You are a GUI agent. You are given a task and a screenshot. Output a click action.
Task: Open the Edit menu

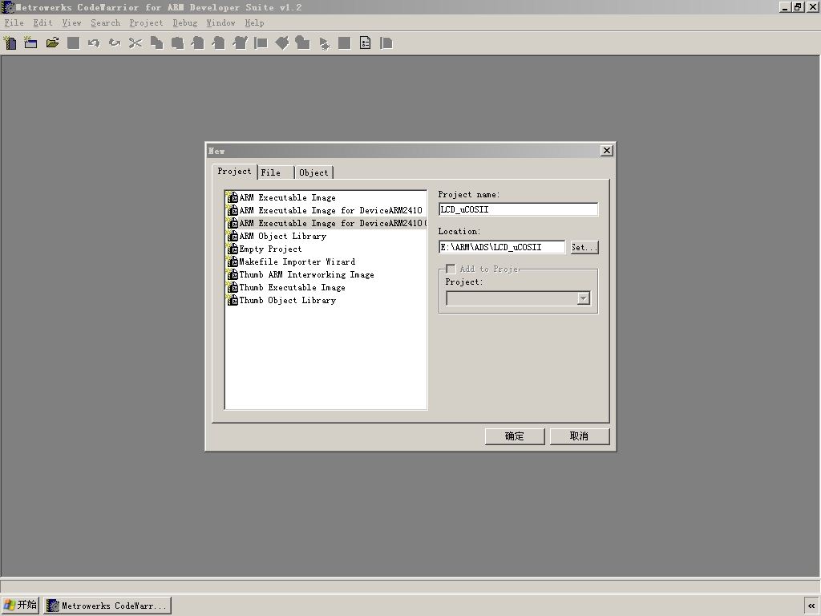point(43,22)
